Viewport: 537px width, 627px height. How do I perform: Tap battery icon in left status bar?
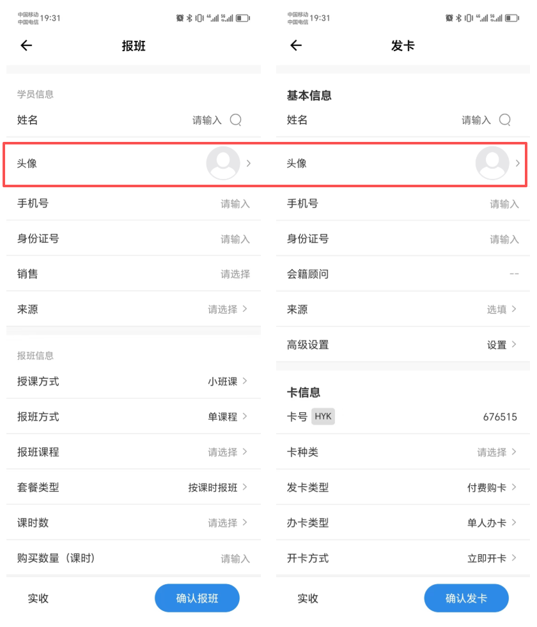(242, 18)
